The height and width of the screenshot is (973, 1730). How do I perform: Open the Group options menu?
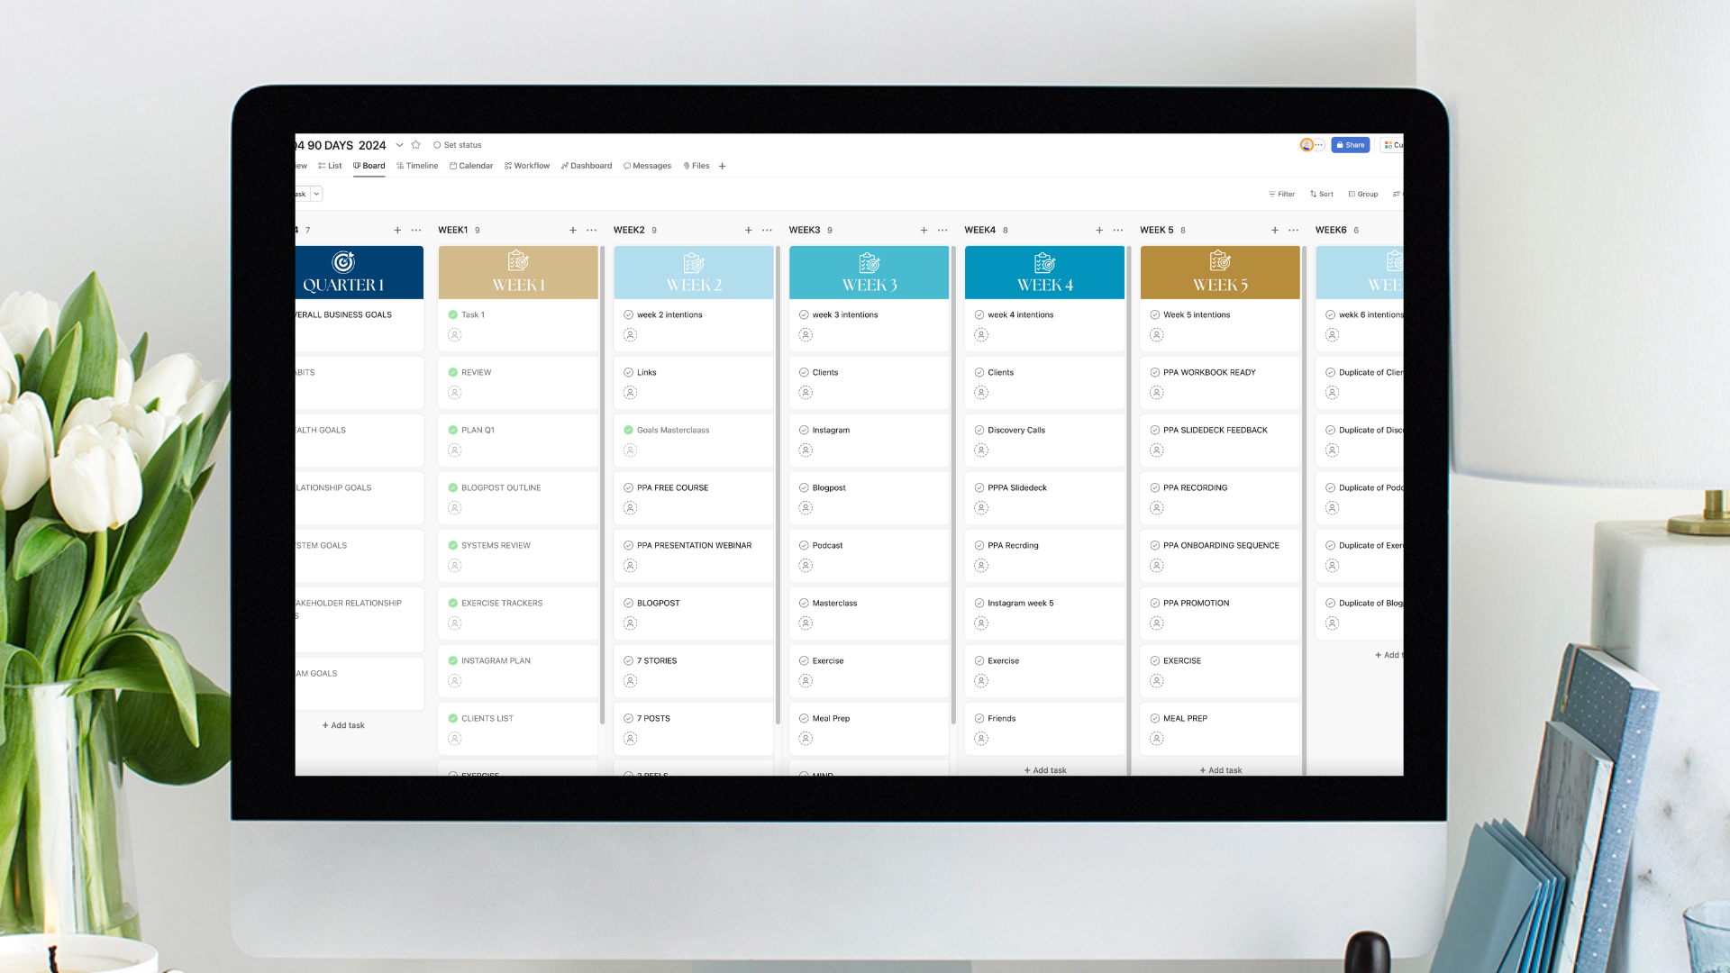tap(1363, 195)
